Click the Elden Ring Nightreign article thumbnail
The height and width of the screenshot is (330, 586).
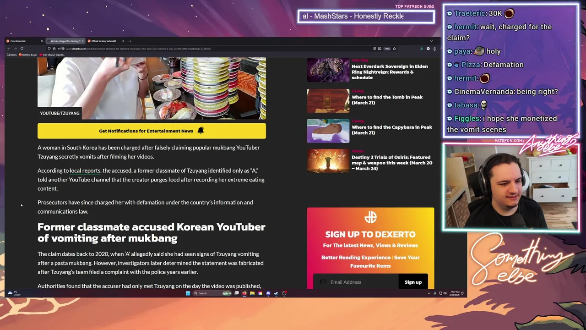pyautogui.click(x=328, y=70)
